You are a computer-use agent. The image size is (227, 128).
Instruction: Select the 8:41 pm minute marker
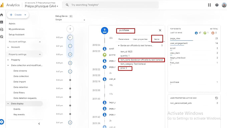70,123
